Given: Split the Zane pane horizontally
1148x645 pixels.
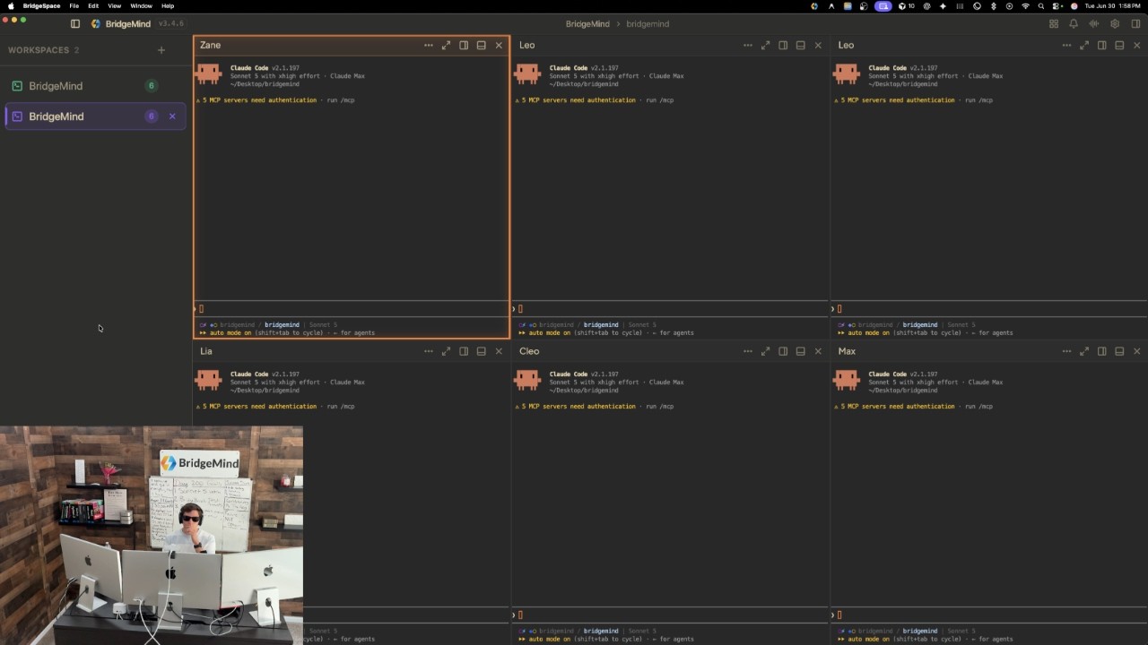Looking at the screenshot, I should click(482, 46).
